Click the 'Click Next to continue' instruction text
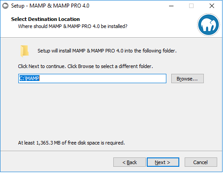The width and height of the screenshot is (223, 173). pyautogui.click(x=85, y=66)
